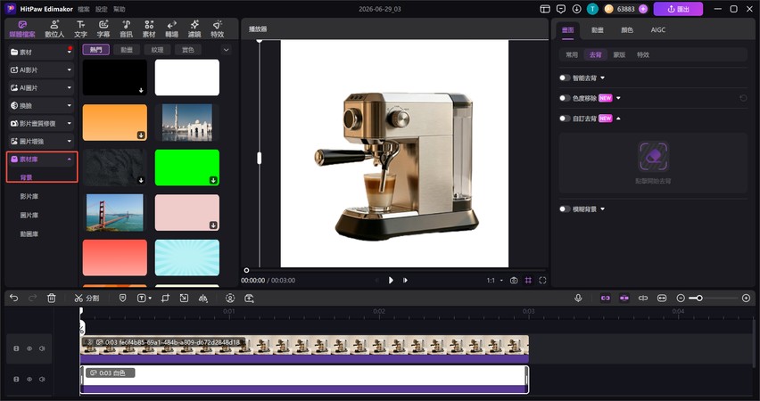Click the snapshot camera icon under player
The width and height of the screenshot is (760, 401).
[x=514, y=280]
